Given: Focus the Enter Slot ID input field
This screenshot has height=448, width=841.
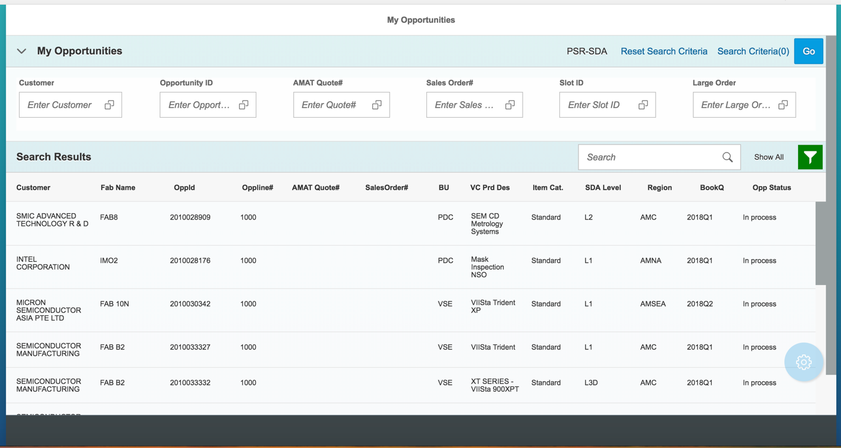Looking at the screenshot, I should pos(607,105).
